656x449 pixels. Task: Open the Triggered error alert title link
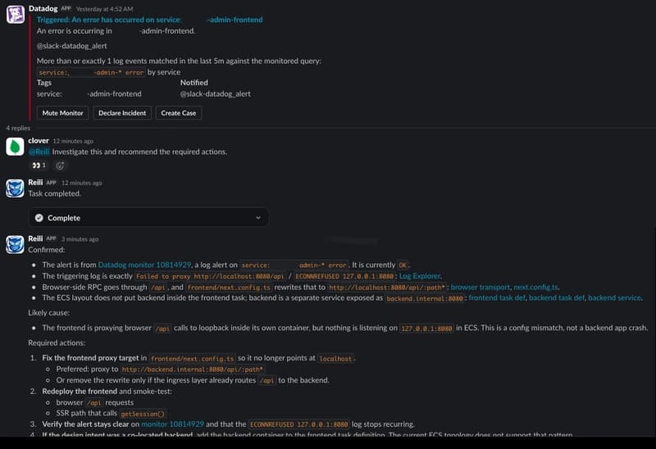click(x=150, y=20)
